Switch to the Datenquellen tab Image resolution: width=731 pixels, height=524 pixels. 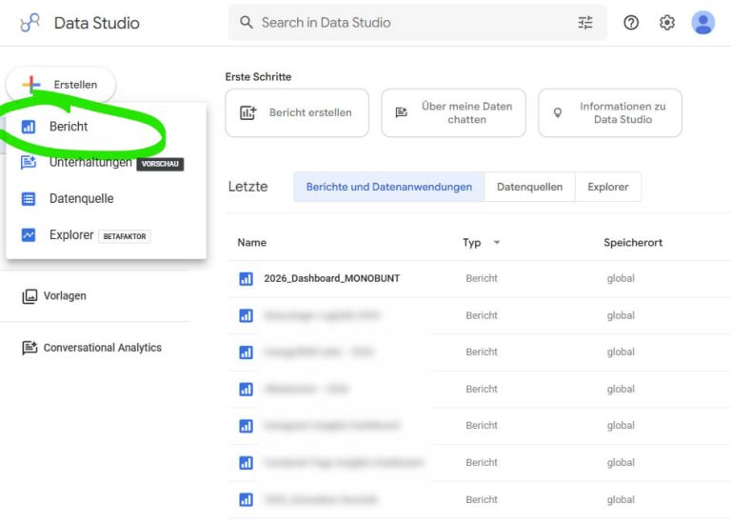click(529, 187)
